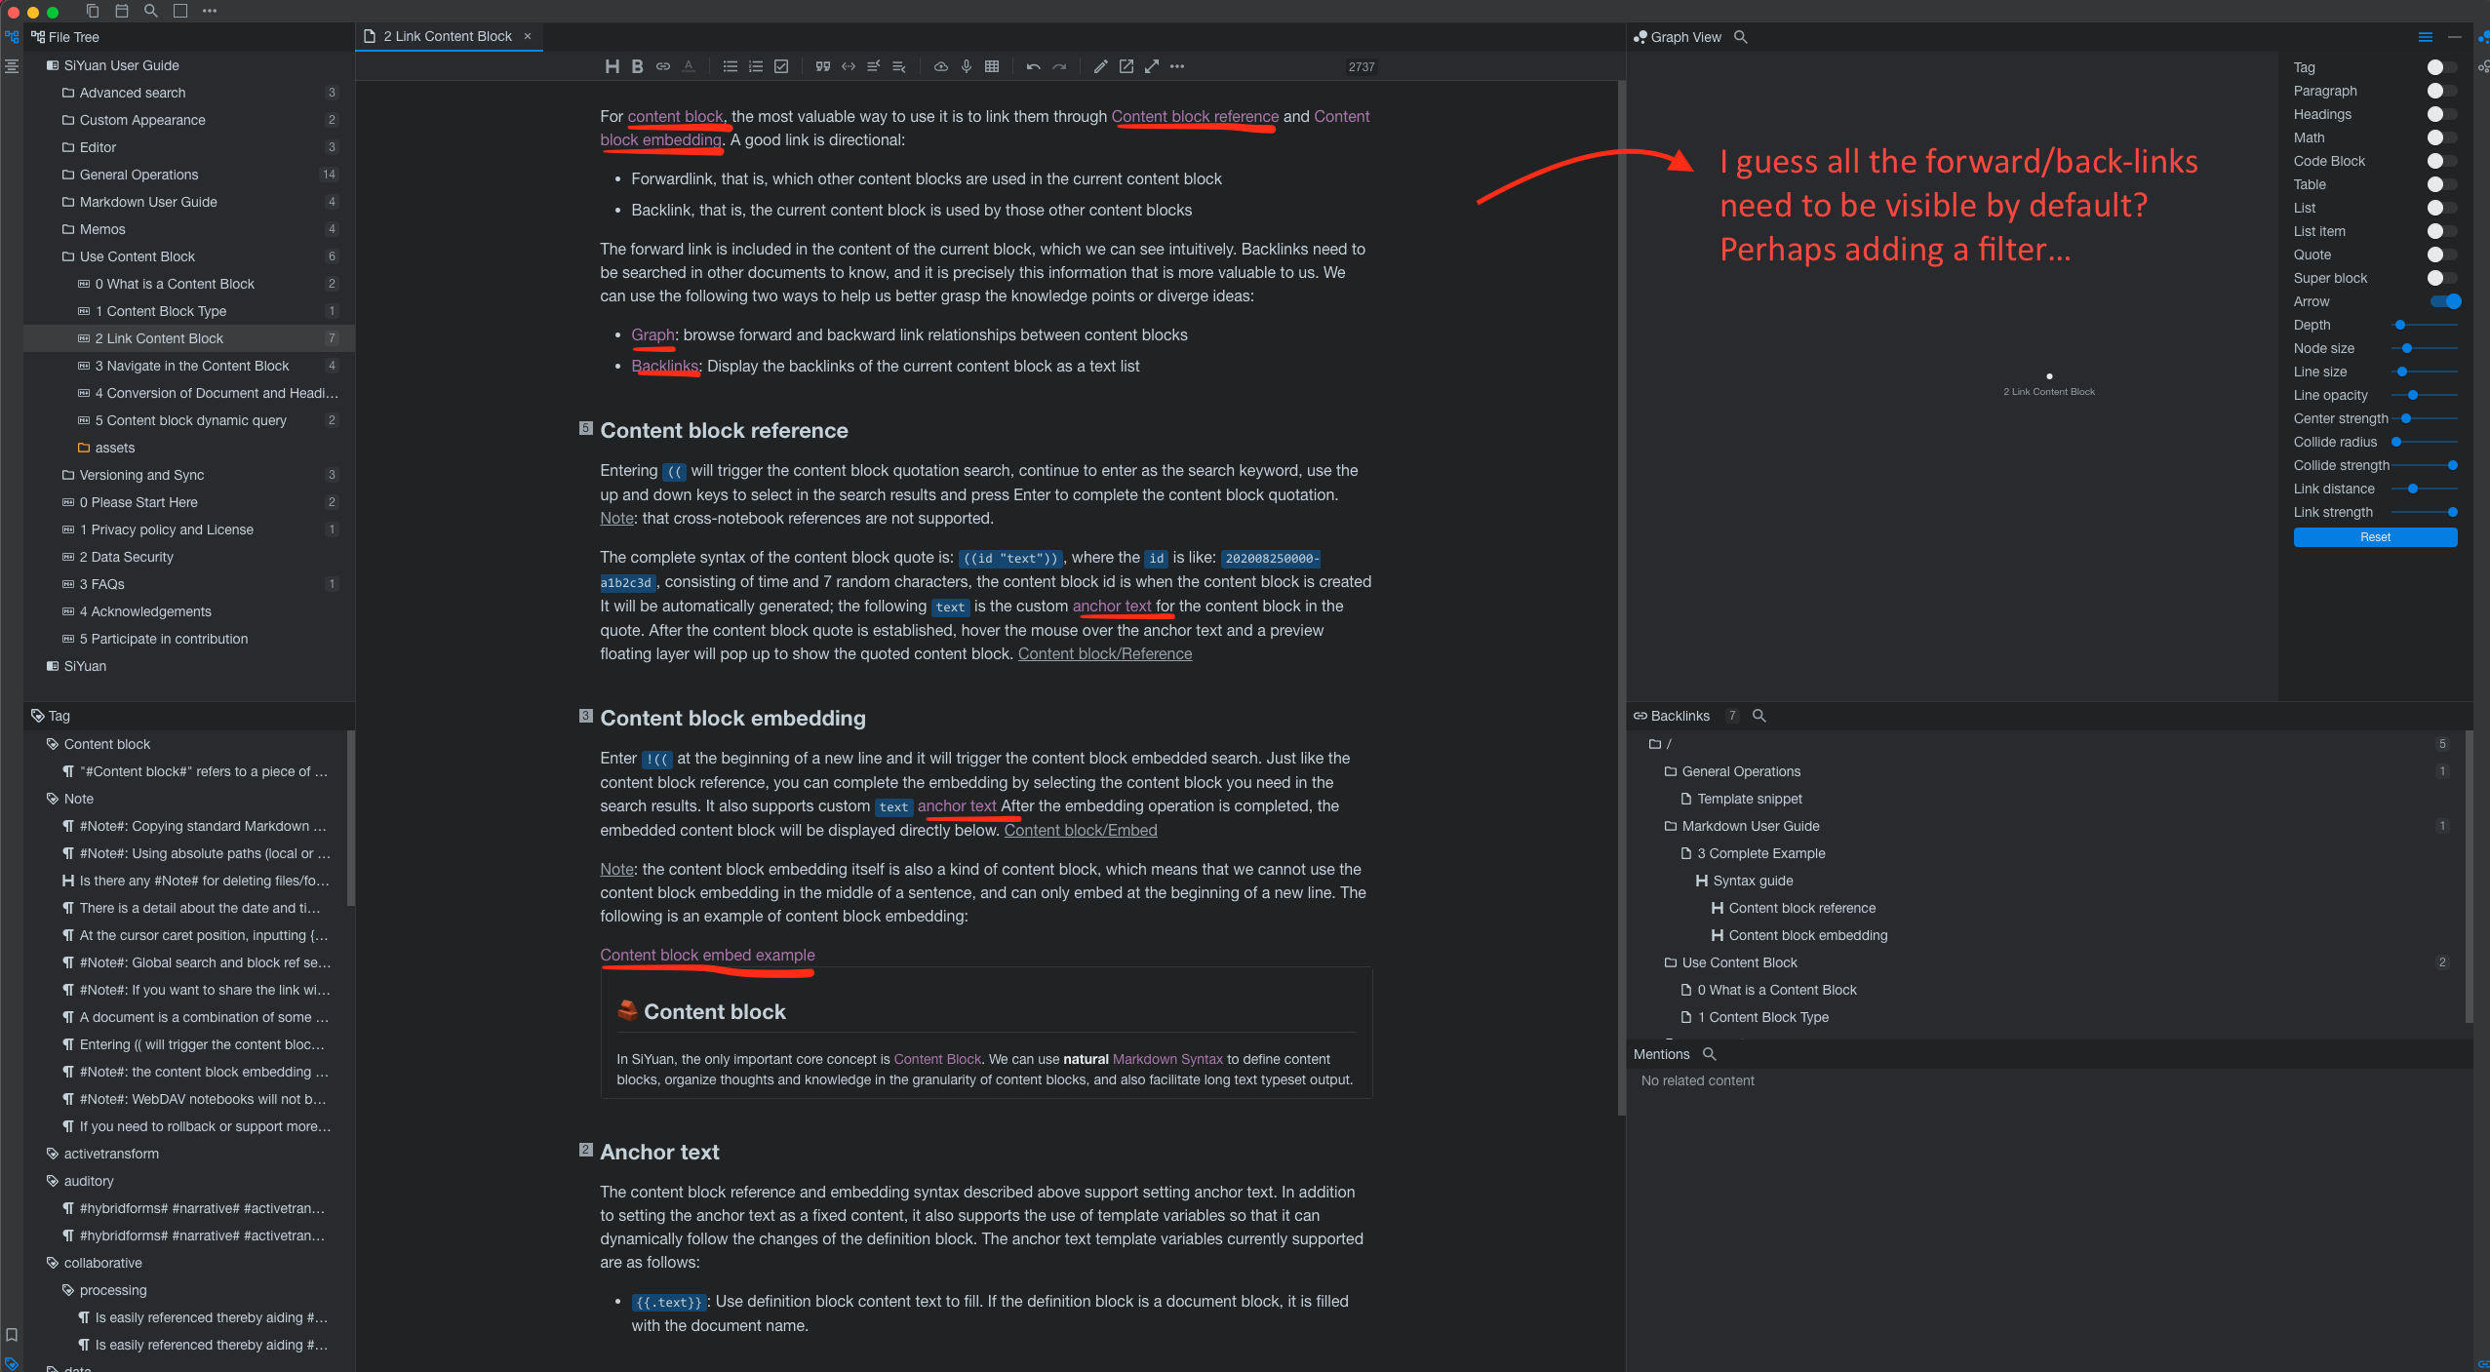This screenshot has width=2490, height=1372.
Task: Insert an unordered list from the toolbar
Action: 729,66
